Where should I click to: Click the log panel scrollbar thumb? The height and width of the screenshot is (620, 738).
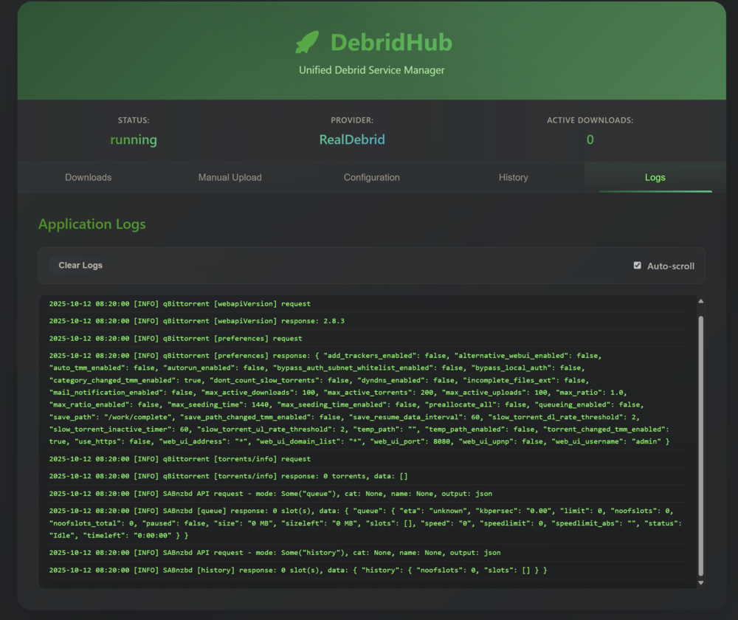701,446
